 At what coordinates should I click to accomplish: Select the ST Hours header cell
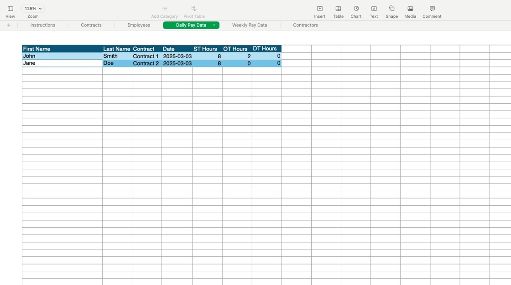(x=207, y=49)
